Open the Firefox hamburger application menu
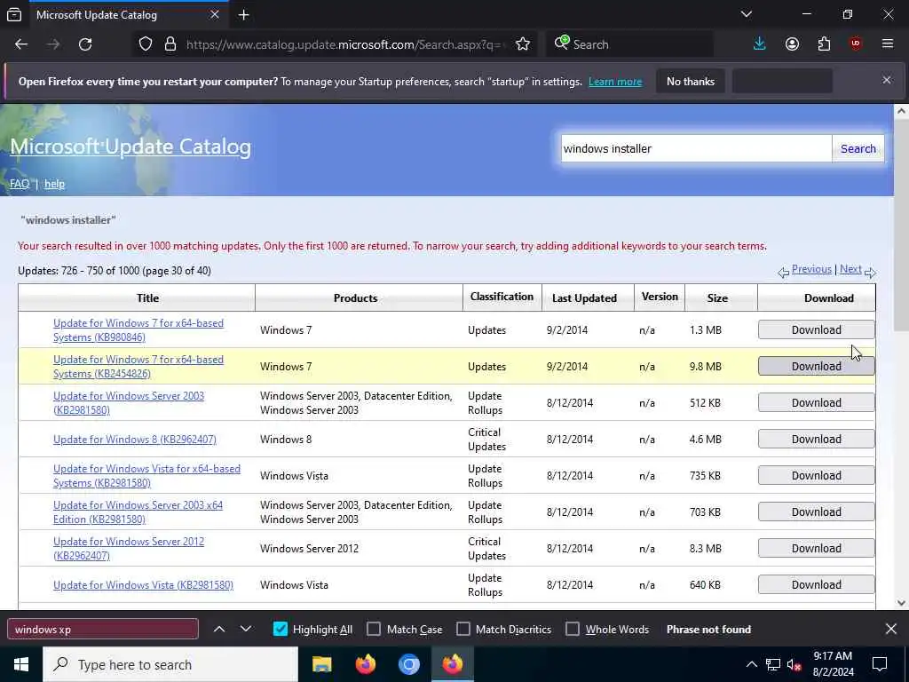The image size is (909, 682). pos(888,44)
